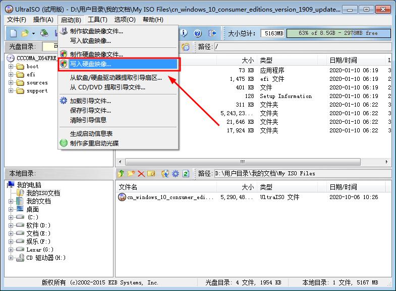
Task: Select 娱乐 (F:) drive in tree
Action: pos(38,241)
